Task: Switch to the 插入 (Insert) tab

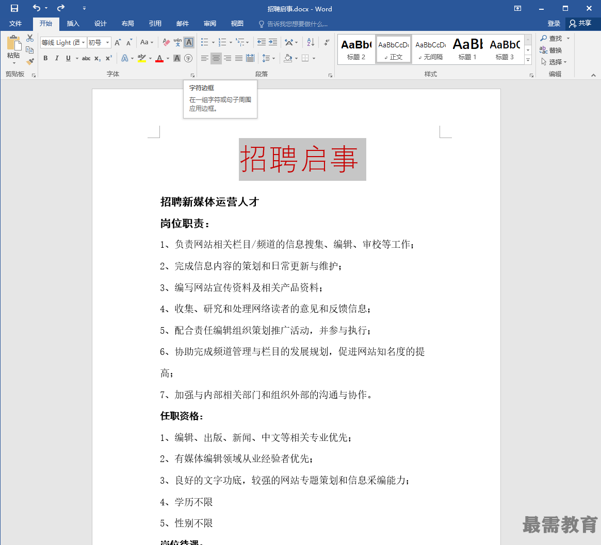Action: (x=73, y=24)
